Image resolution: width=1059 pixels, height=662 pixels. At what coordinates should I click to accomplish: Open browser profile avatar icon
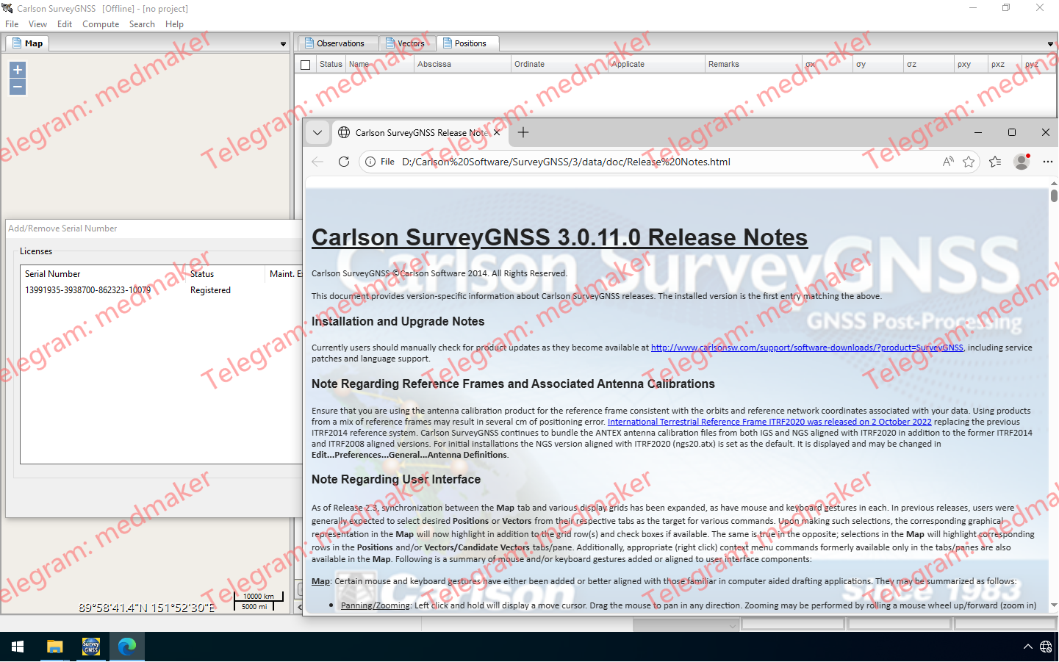(x=1022, y=162)
